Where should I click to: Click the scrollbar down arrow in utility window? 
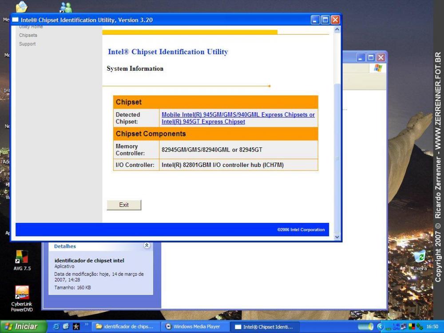coord(337,238)
